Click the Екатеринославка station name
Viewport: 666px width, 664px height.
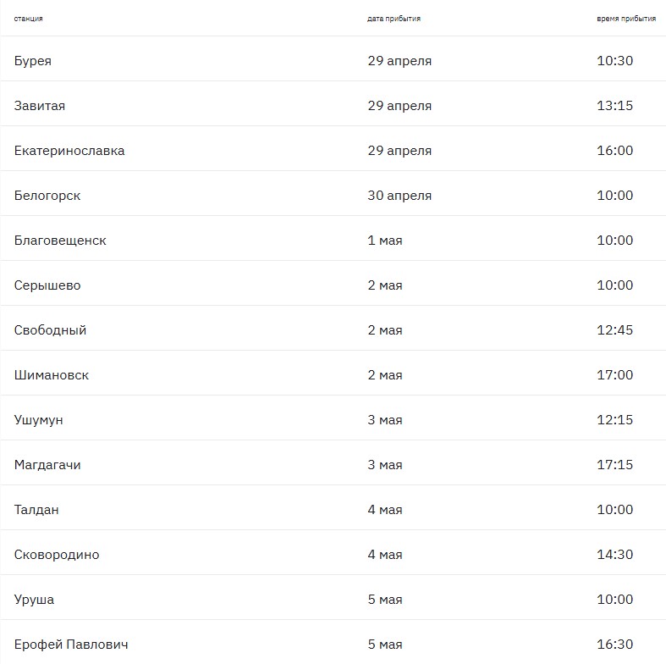69,151
